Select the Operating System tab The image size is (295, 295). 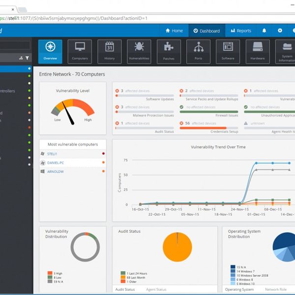click(239, 290)
